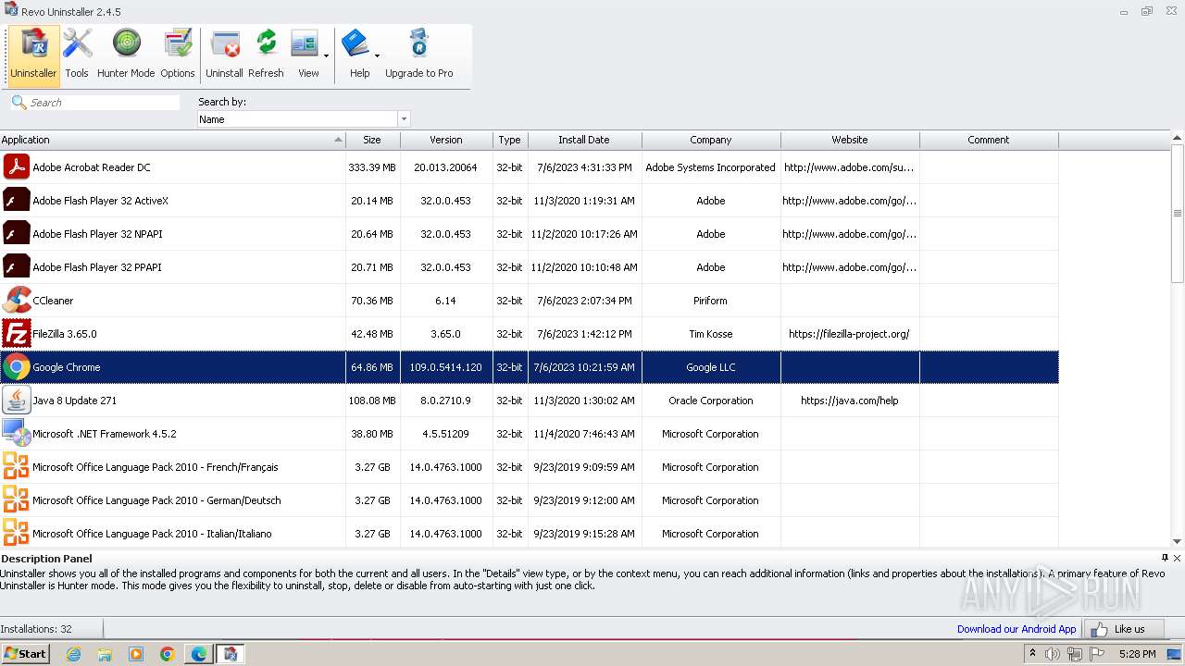Click the list scrollbar down arrow

point(1178,542)
